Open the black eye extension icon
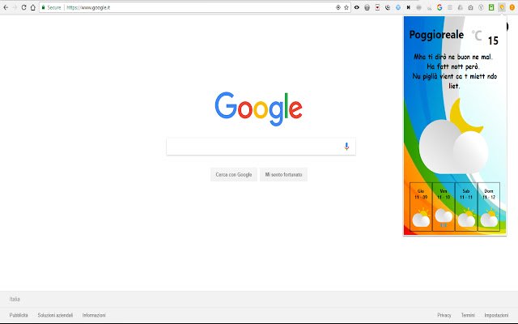 pos(357,7)
